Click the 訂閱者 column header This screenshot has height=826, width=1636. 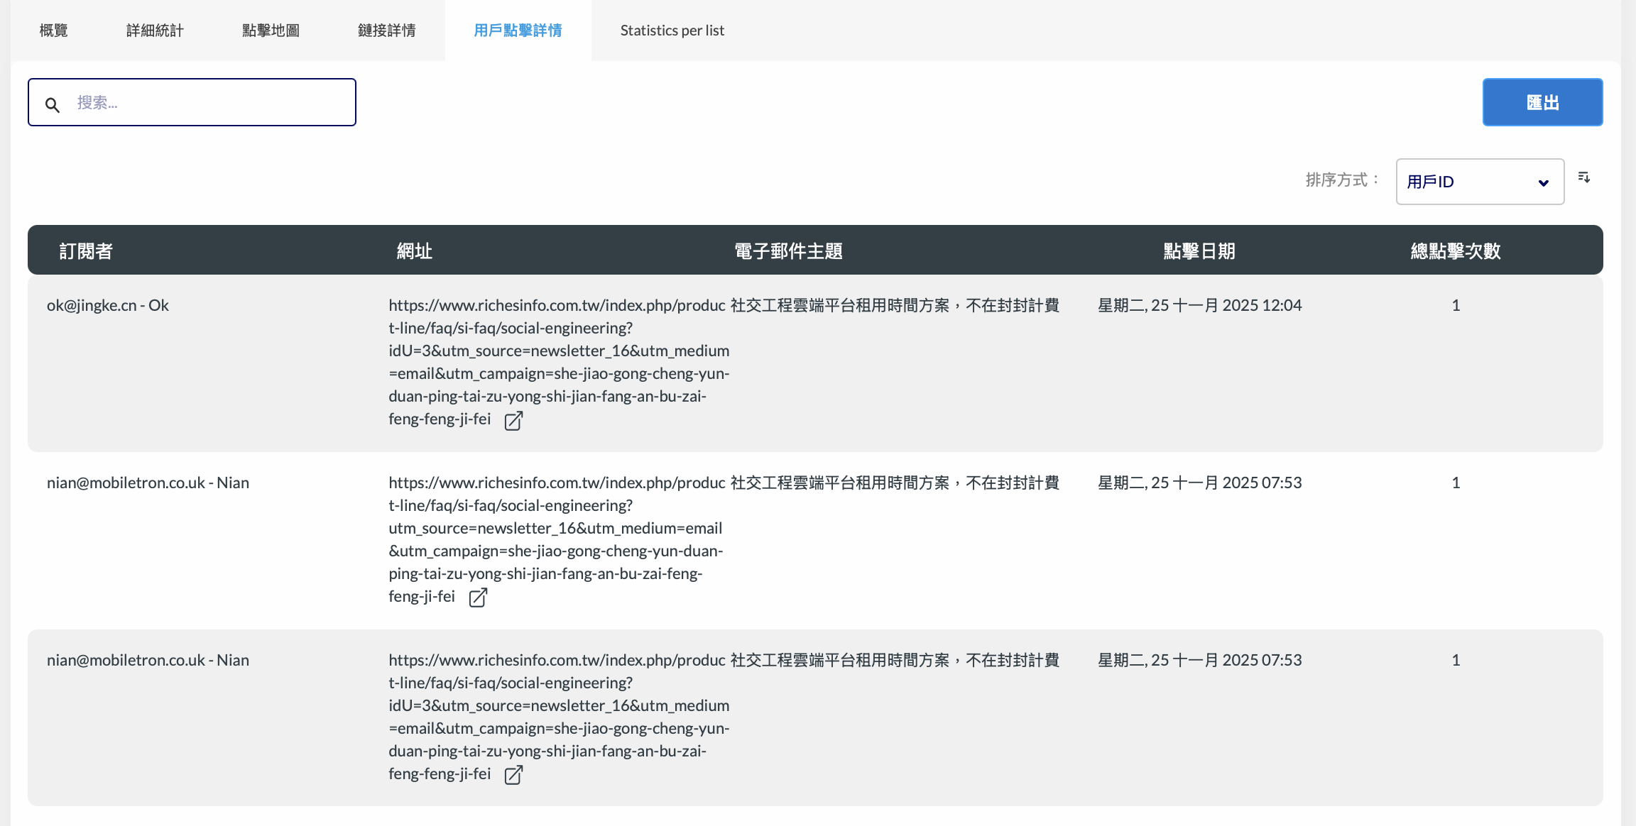coord(86,250)
